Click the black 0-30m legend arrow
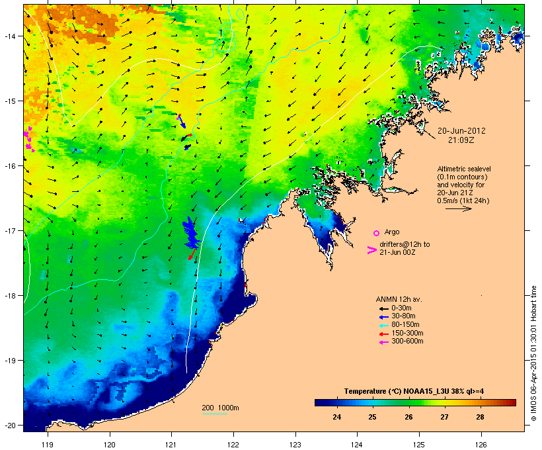The height and width of the screenshot is (450, 542). click(x=383, y=308)
